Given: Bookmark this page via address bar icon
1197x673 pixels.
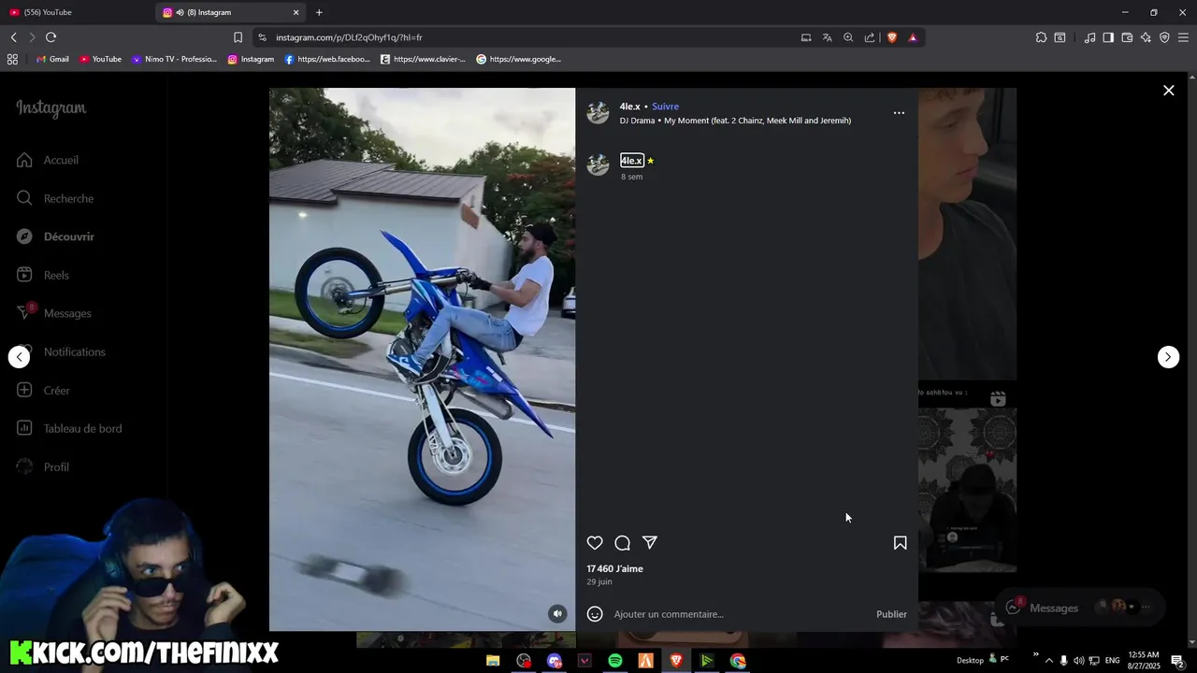Looking at the screenshot, I should tap(238, 37).
